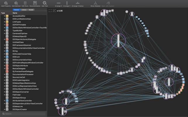
Task: Click the protocol icon of QLPreviewPanelDelegate
Action: [7, 71]
